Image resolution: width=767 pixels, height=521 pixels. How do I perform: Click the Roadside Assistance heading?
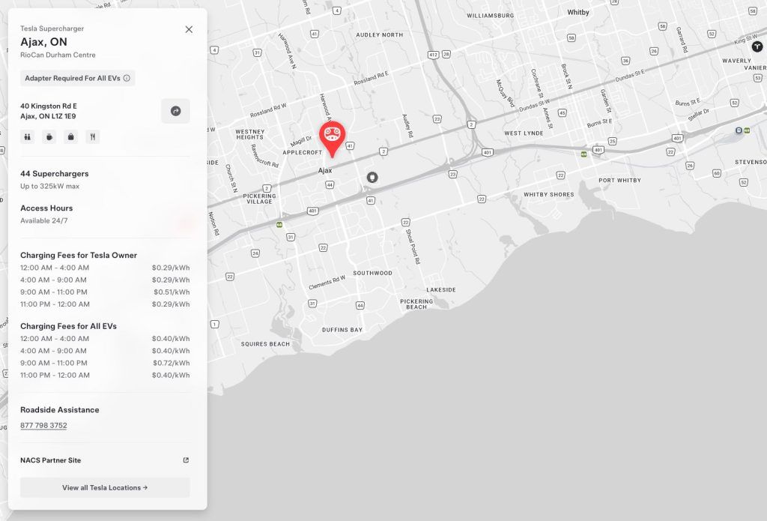60,410
